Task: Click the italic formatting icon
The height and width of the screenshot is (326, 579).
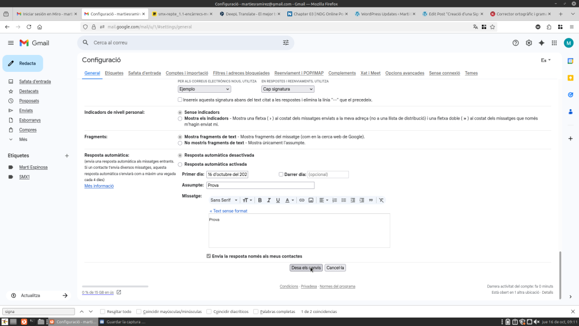Action: (269, 200)
